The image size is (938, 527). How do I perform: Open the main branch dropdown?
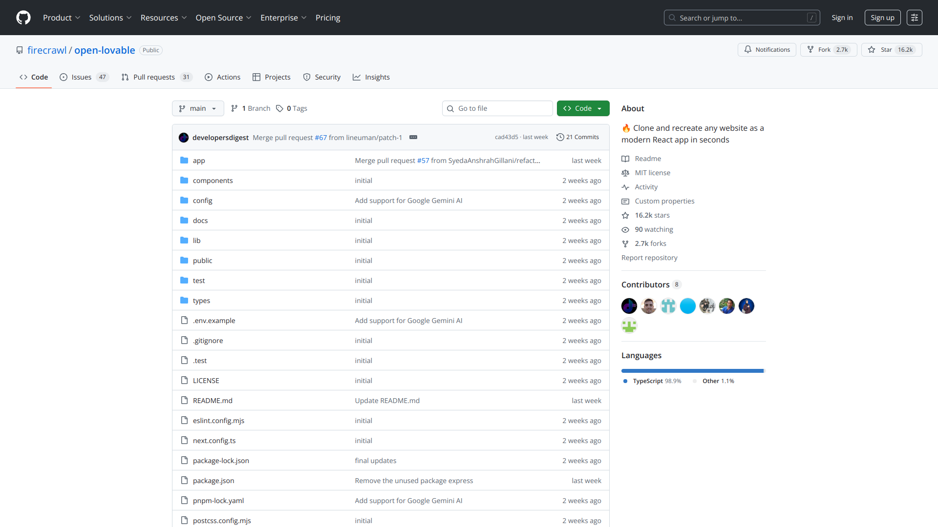click(198, 108)
